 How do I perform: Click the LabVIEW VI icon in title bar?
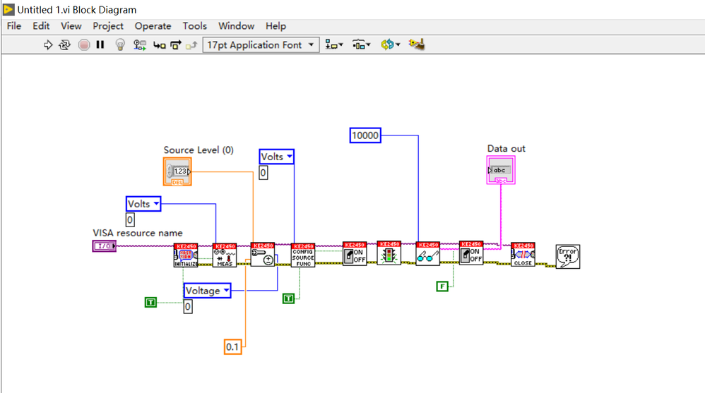point(8,9)
